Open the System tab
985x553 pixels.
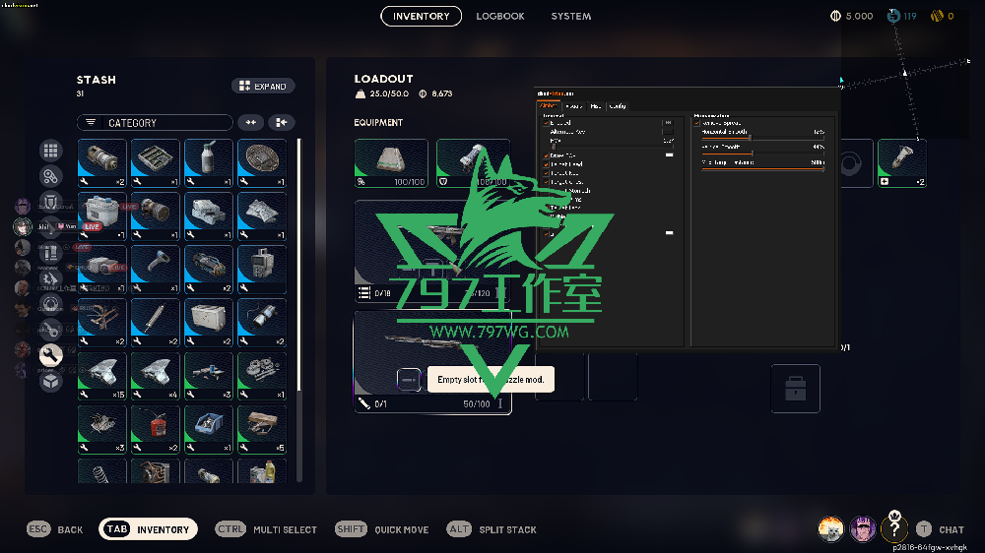pyautogui.click(x=571, y=17)
